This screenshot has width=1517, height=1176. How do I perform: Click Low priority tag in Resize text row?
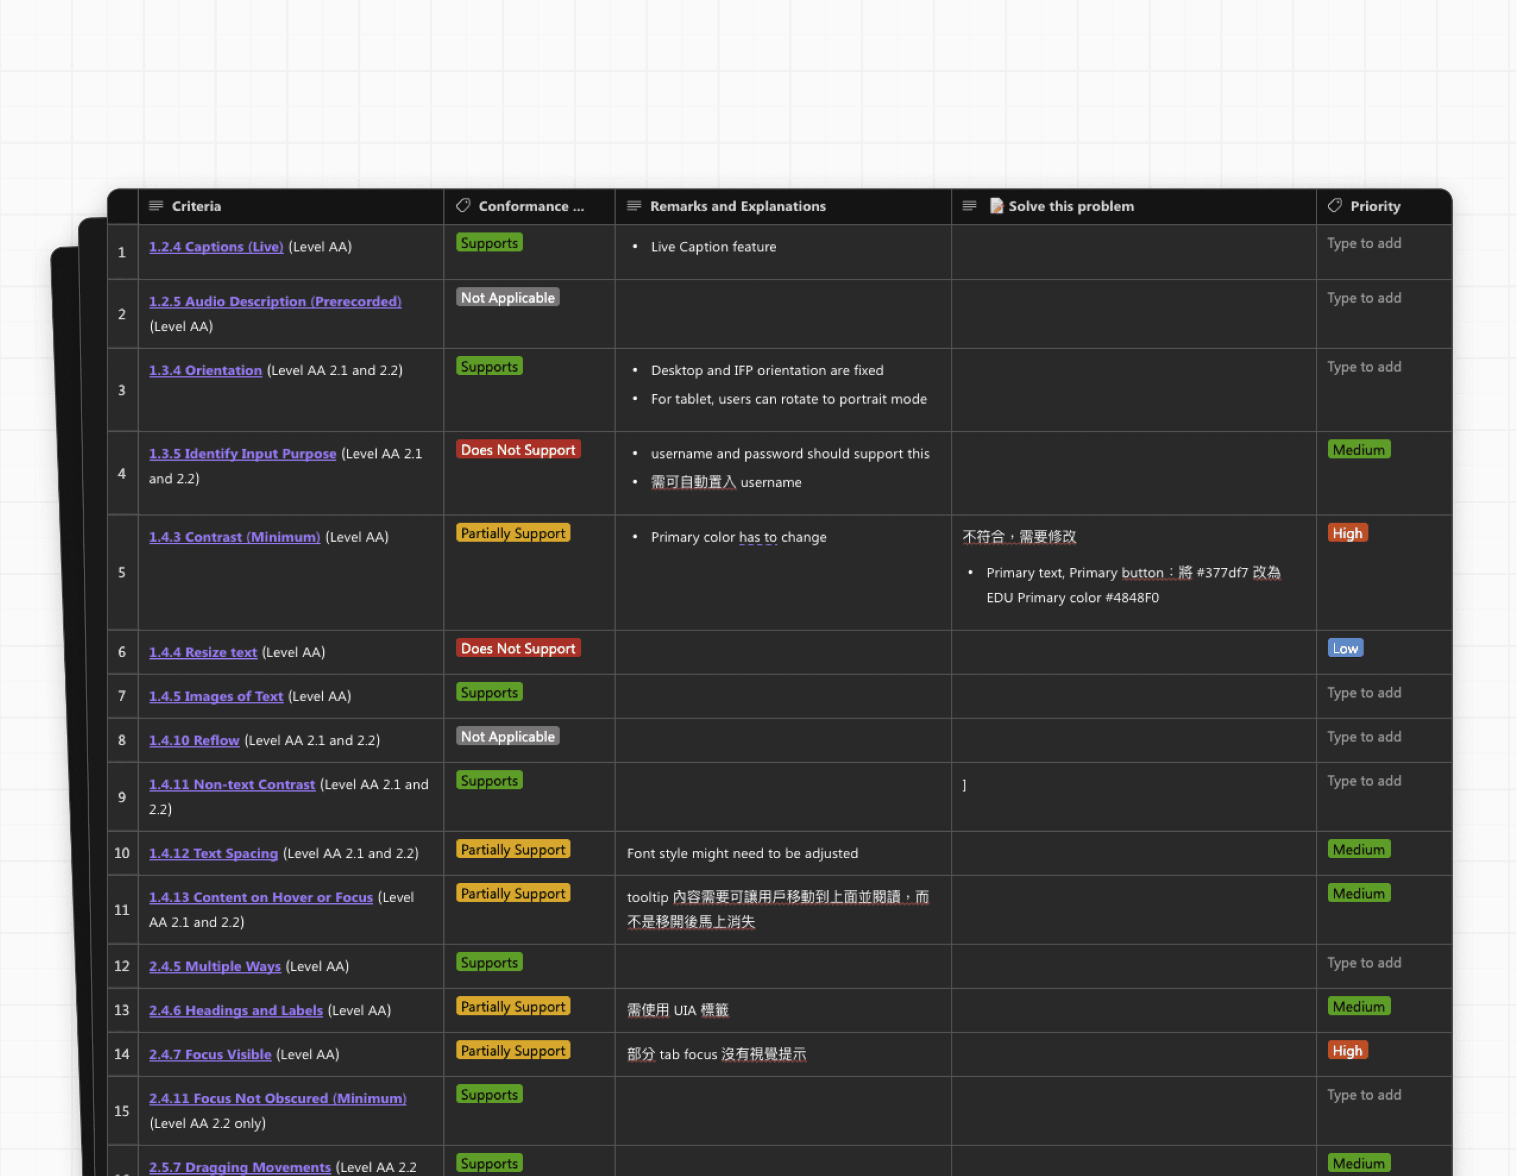coord(1346,648)
